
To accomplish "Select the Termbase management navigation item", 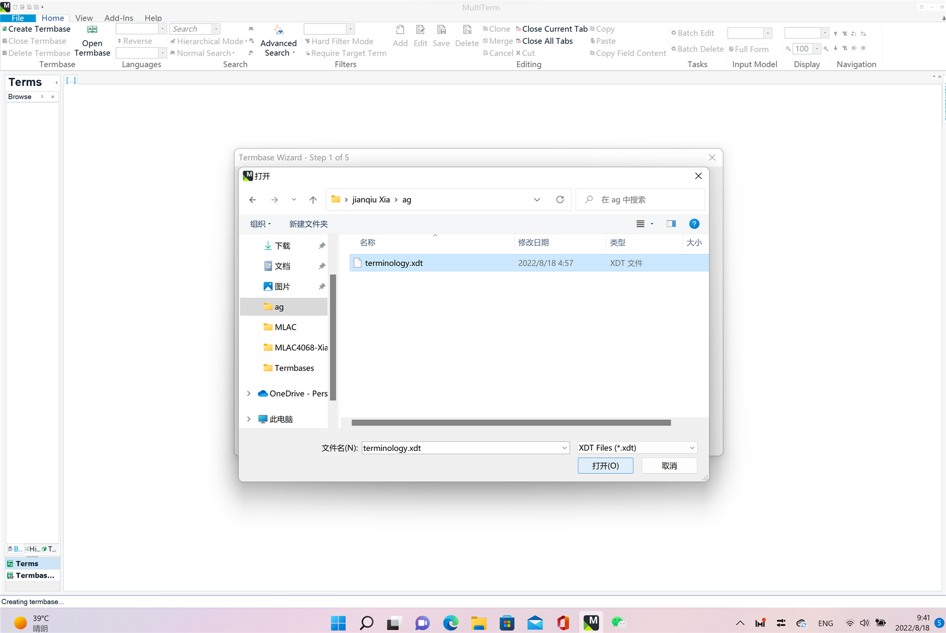I will [33, 576].
